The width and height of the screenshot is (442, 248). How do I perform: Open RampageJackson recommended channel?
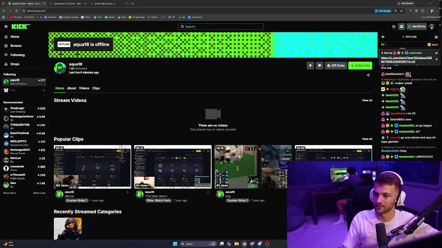[x=24, y=118]
